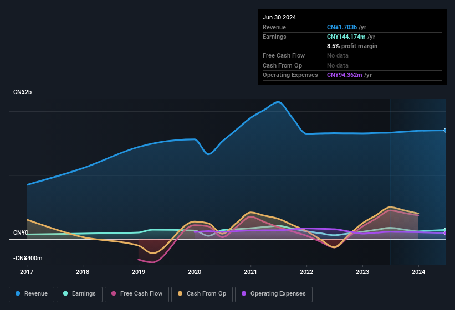Viewport: 455px width, 310px height.
Task: Select the 2020 x-axis label
Action: 195,272
